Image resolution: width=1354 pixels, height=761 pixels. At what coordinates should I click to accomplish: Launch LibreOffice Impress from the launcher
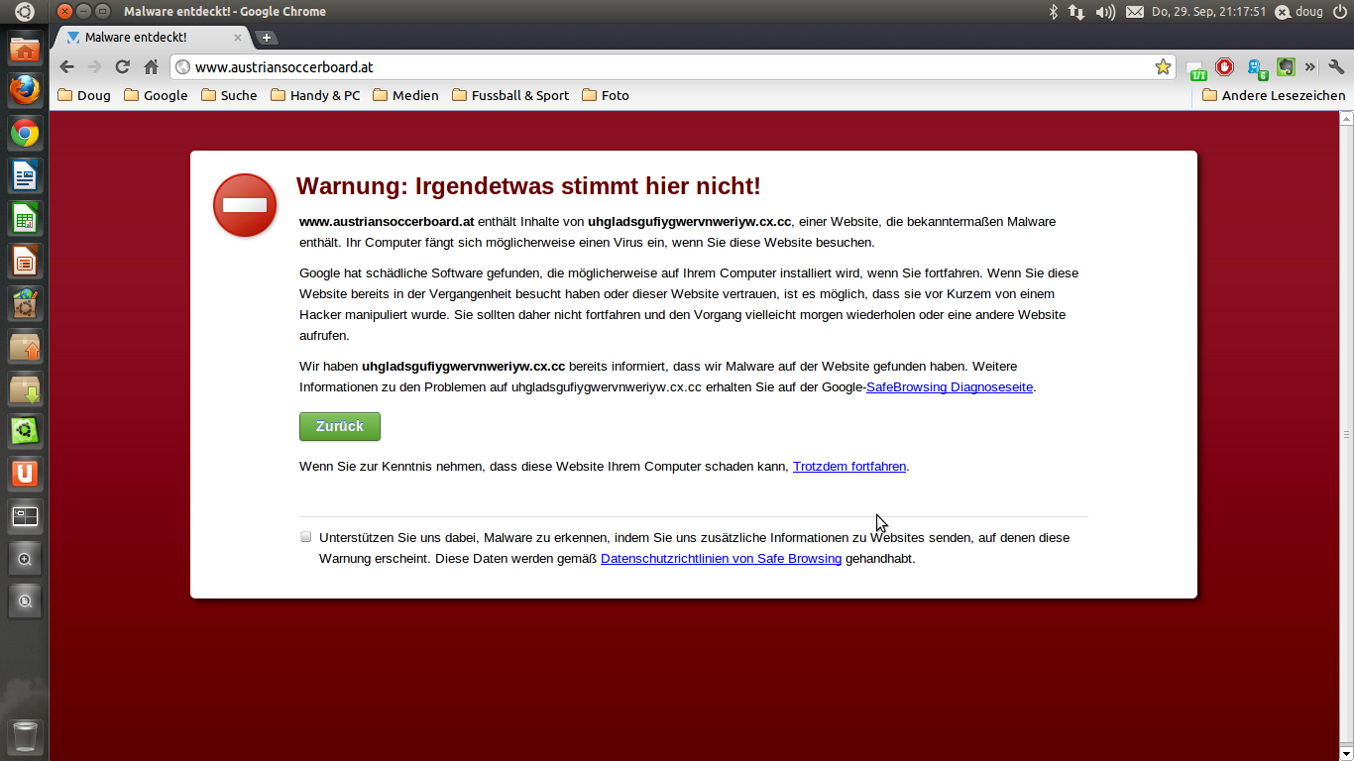[x=25, y=261]
